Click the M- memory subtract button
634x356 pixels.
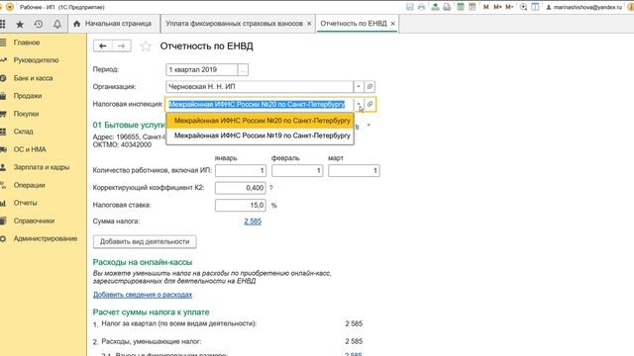[509, 7]
